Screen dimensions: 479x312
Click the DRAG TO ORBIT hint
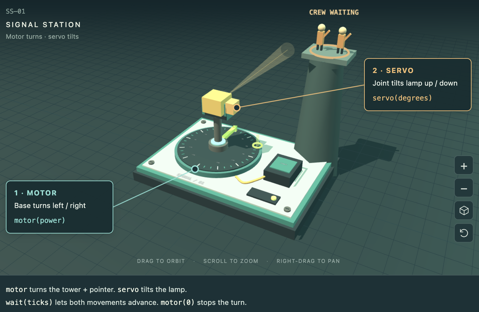[x=161, y=261]
